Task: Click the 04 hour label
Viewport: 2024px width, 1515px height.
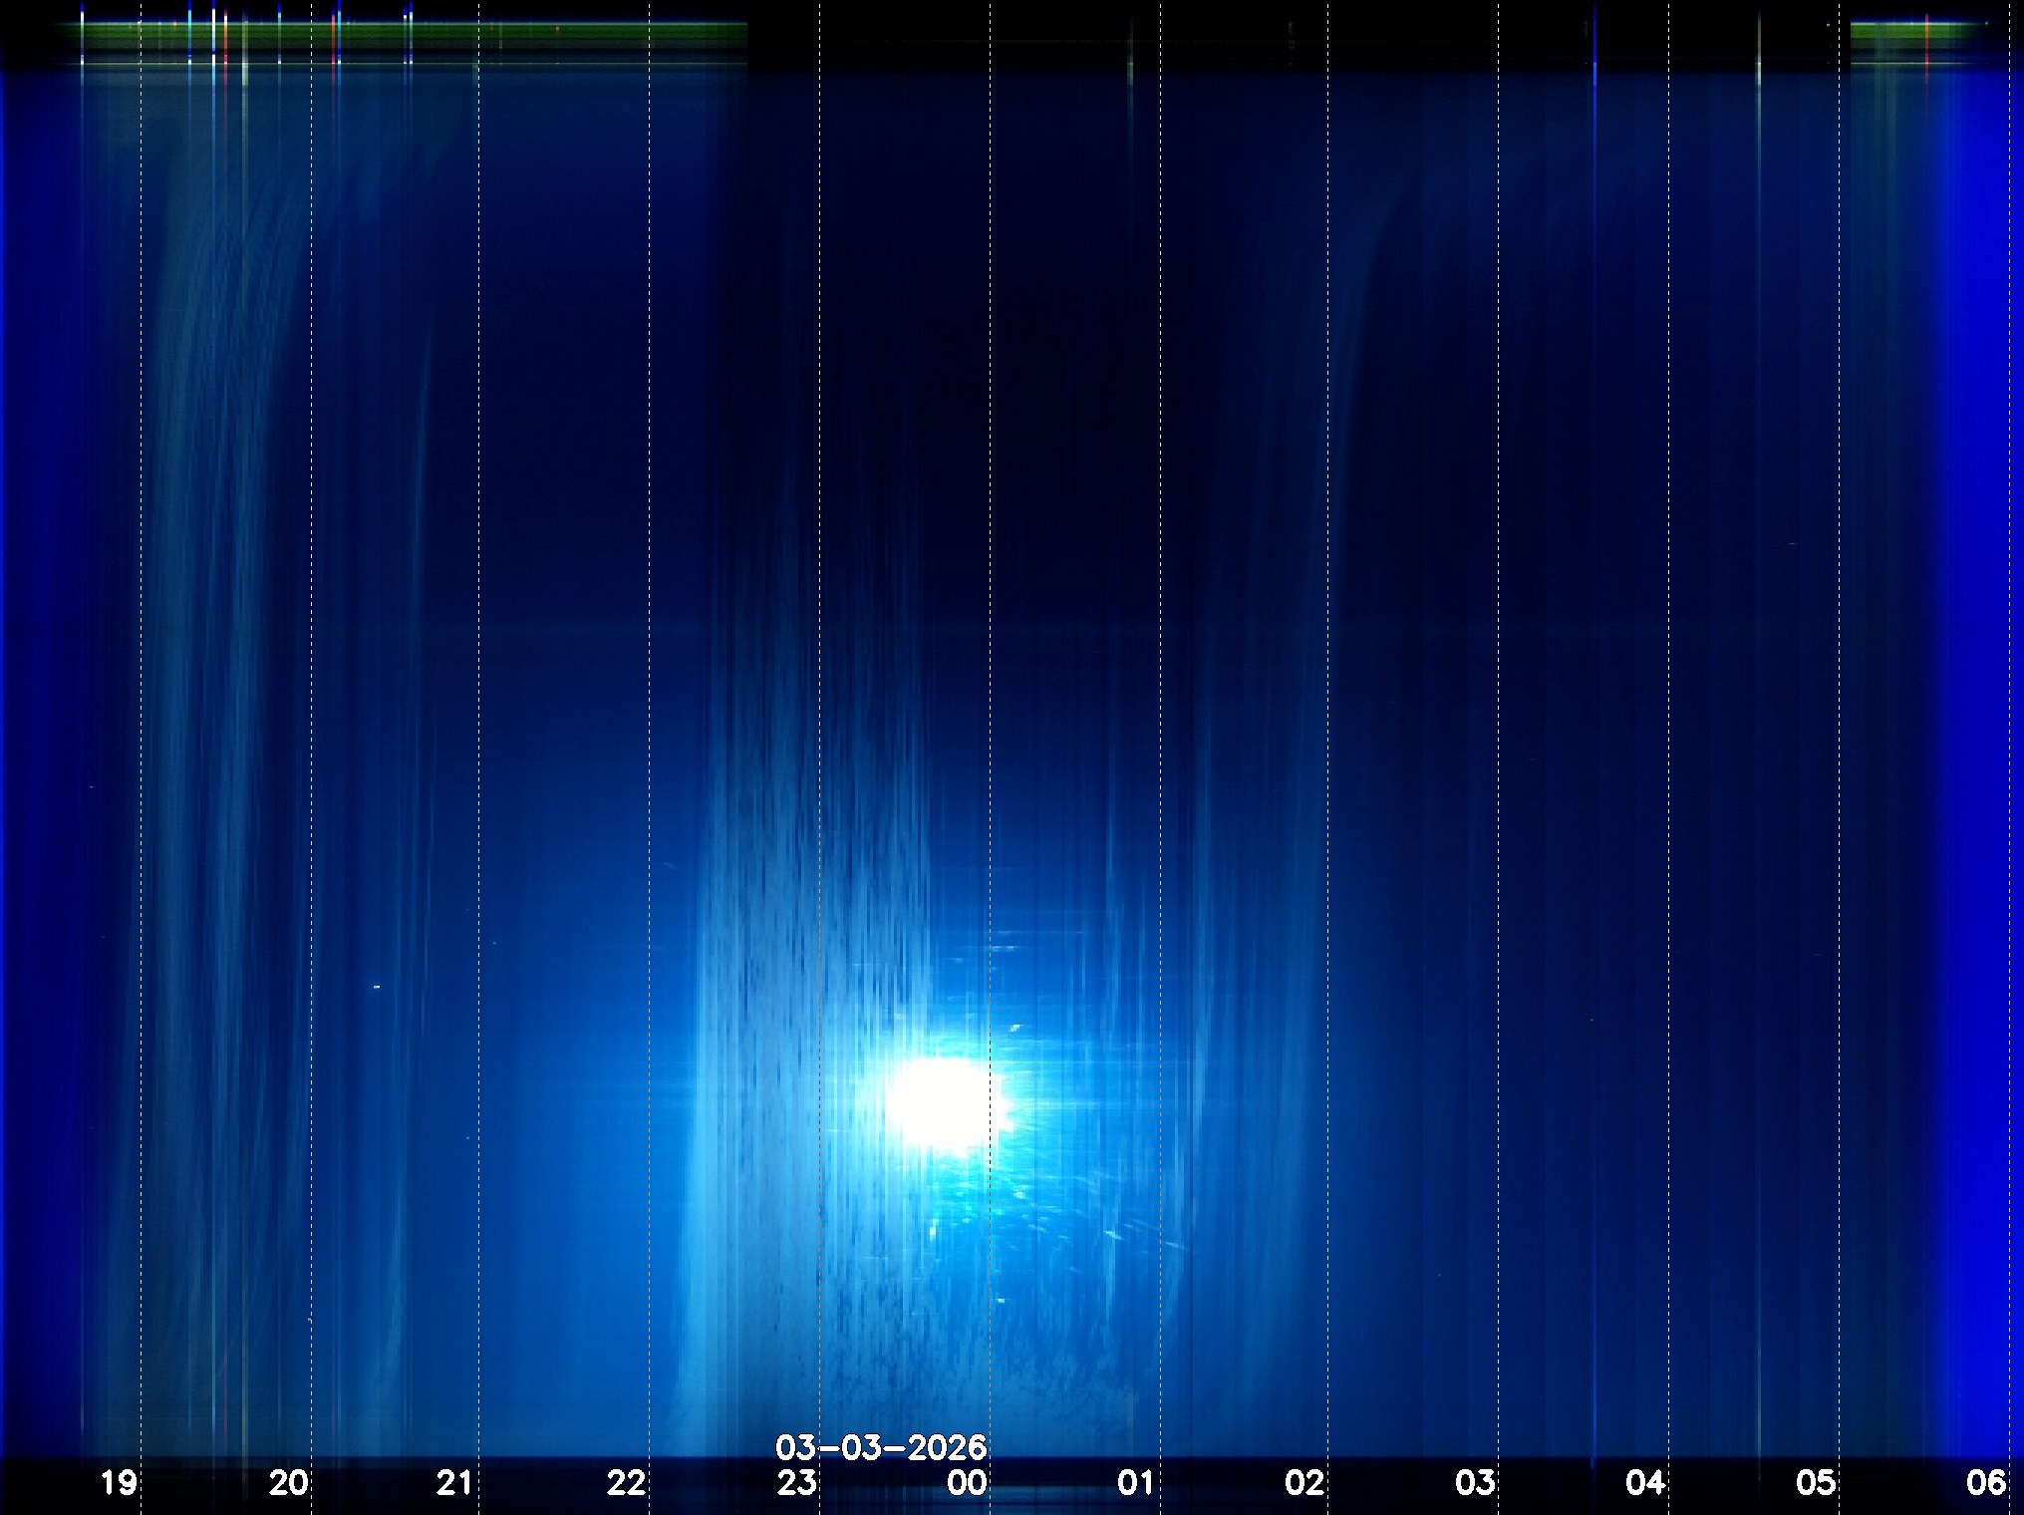Action: coord(1645,1483)
